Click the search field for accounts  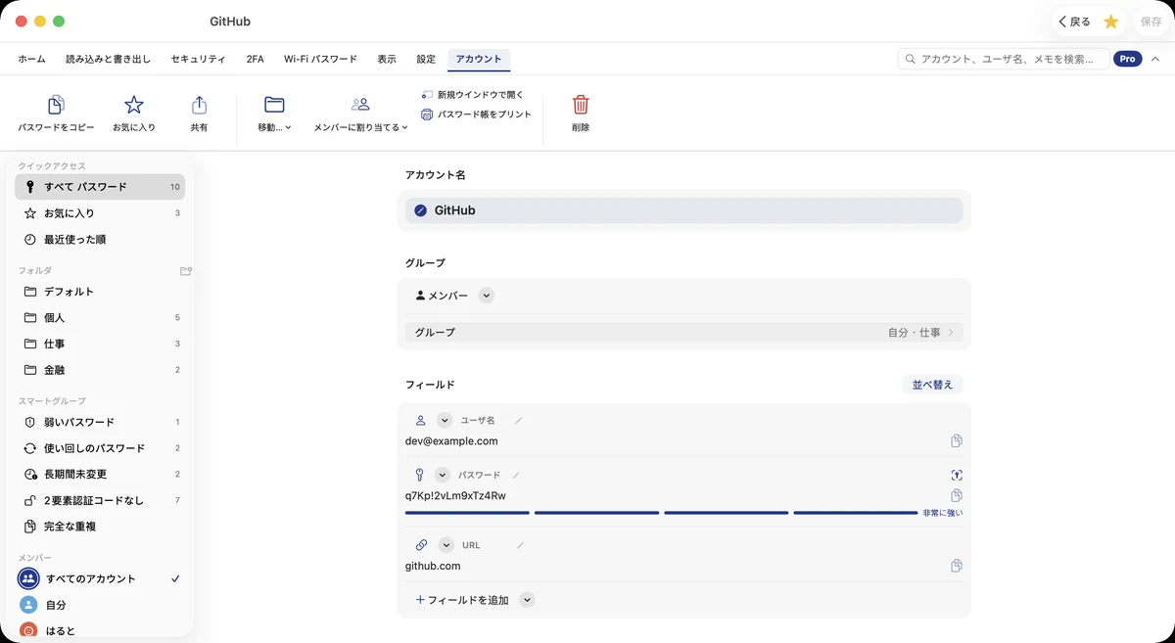pyautogui.click(x=1004, y=59)
